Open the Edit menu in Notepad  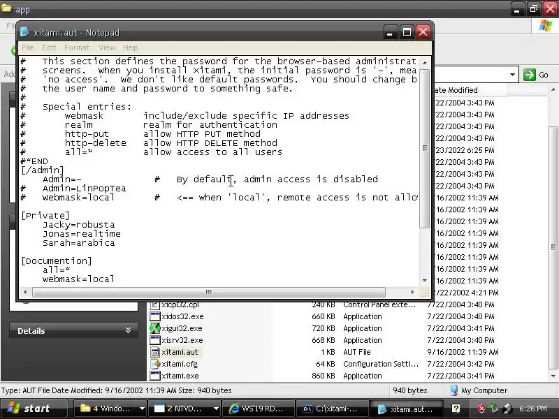click(49, 47)
